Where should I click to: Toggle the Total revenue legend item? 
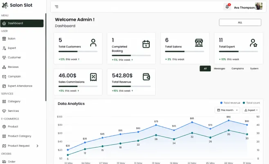tap(230, 103)
